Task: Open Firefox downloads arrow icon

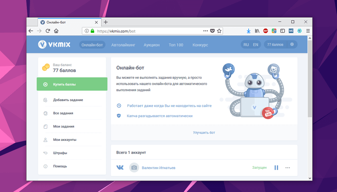Action: point(248,31)
